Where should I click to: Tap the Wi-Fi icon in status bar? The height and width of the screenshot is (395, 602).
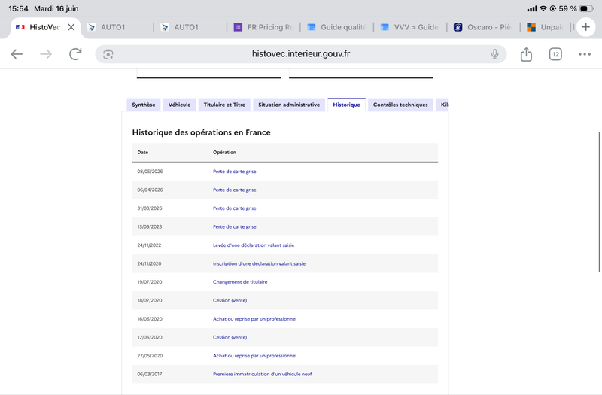click(543, 8)
